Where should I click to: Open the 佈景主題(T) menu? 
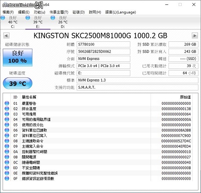point(59,12)
